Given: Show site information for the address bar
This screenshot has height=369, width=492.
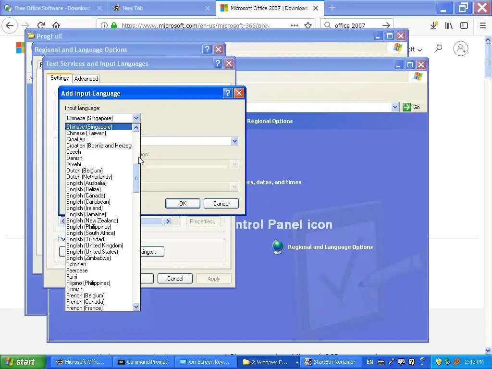Looking at the screenshot, I should (x=104, y=25).
